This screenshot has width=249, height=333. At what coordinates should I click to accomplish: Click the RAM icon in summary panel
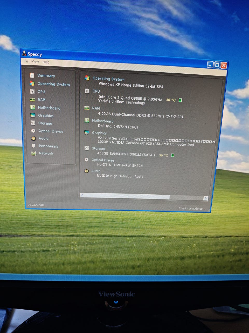pyautogui.click(x=87, y=108)
